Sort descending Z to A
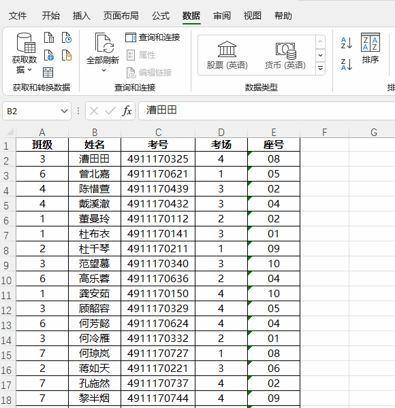Viewport: 395px width, 408px height. pos(347,65)
